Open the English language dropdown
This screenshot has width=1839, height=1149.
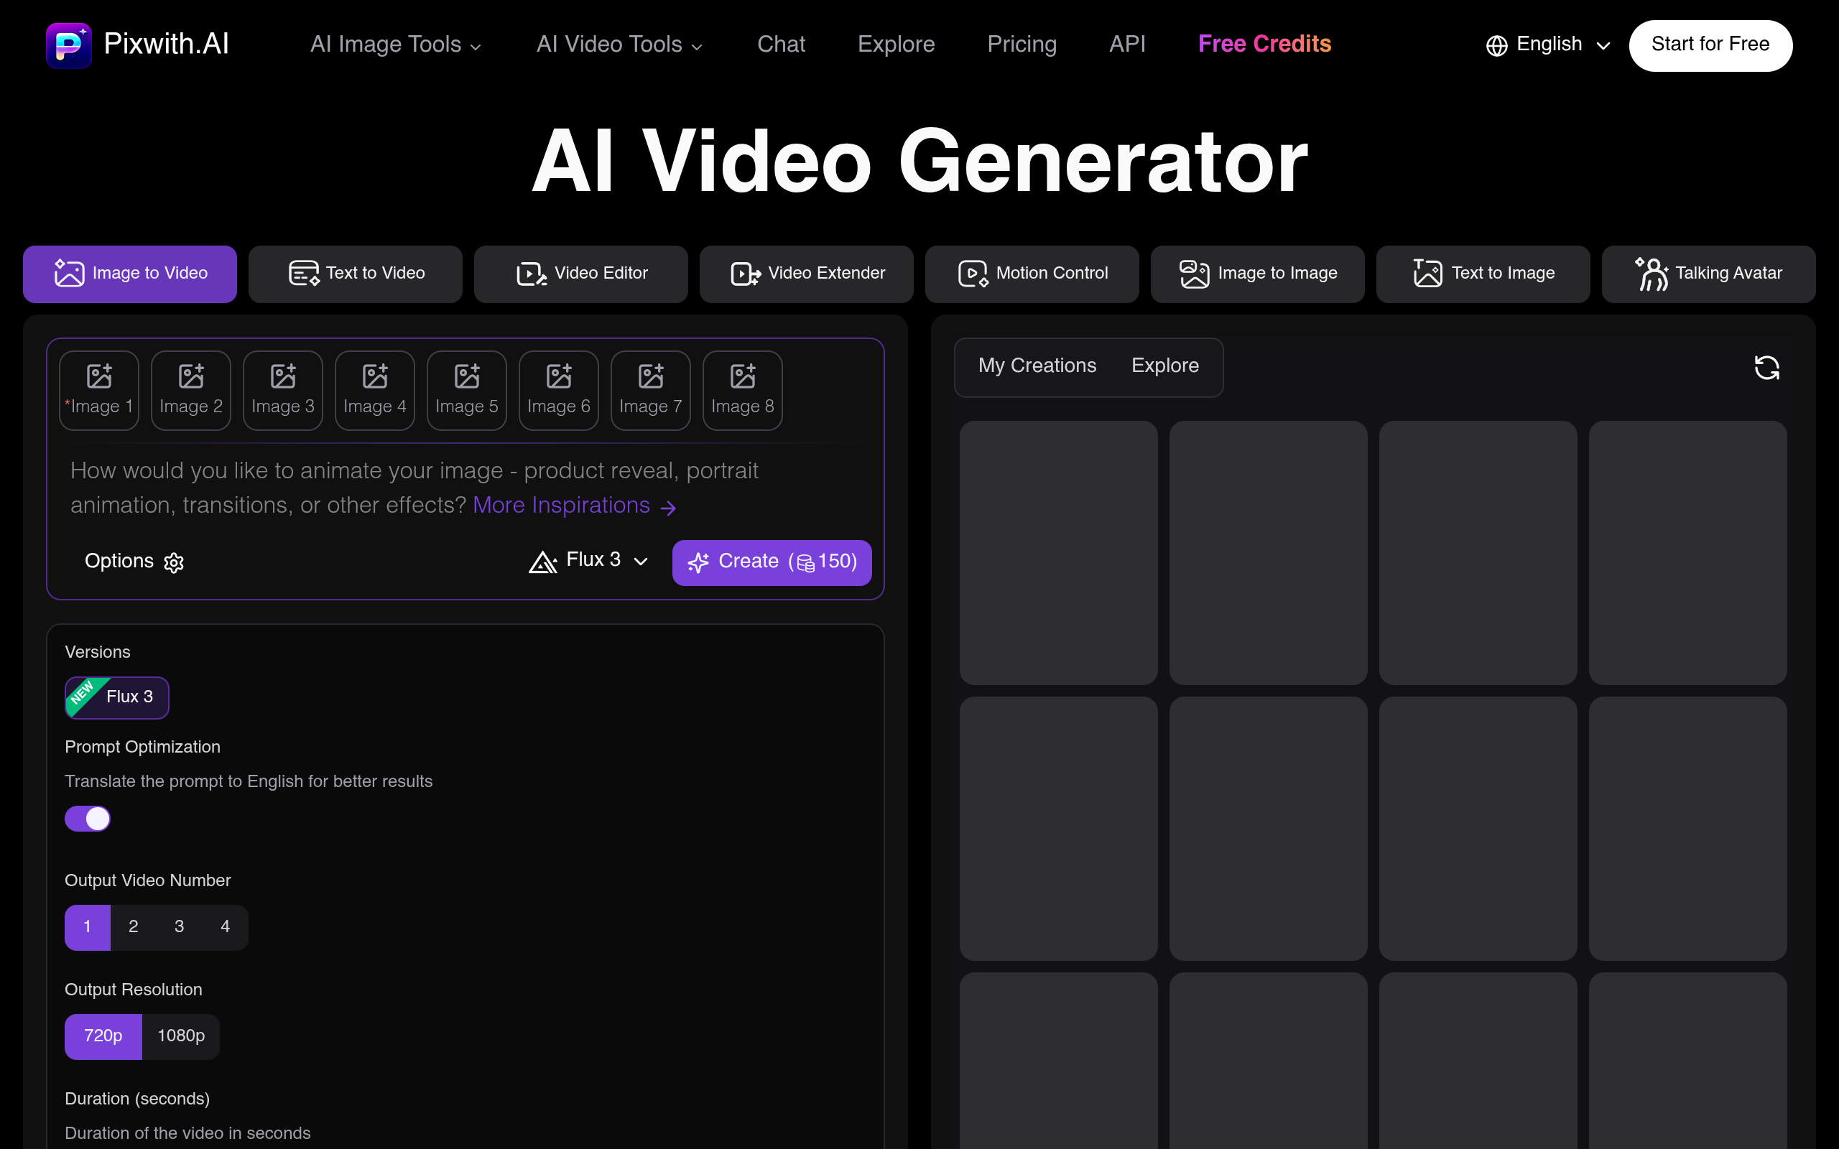[x=1548, y=45]
